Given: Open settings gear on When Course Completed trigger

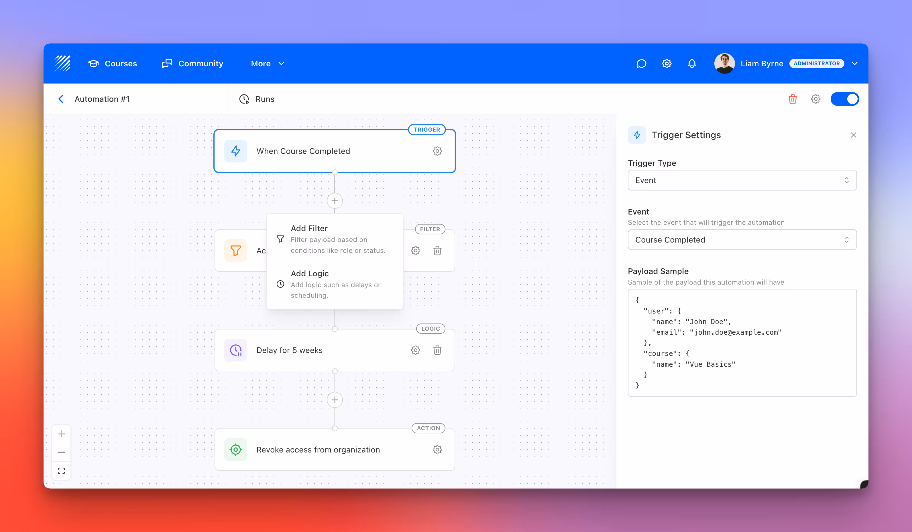Looking at the screenshot, I should click(x=437, y=151).
